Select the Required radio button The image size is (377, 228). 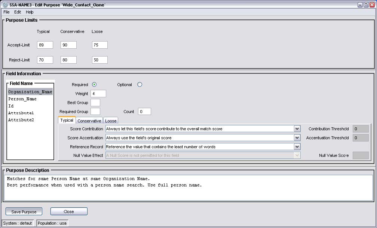94,85
